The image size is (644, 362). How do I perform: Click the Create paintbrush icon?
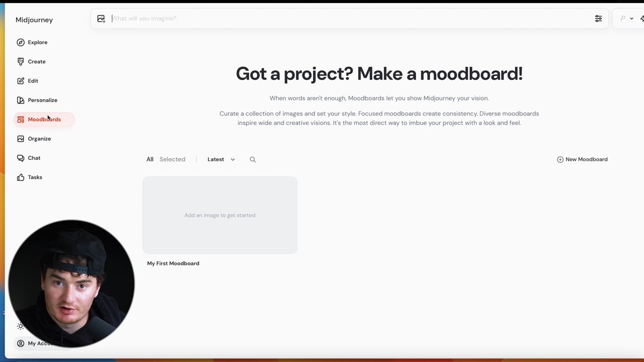[x=21, y=61]
